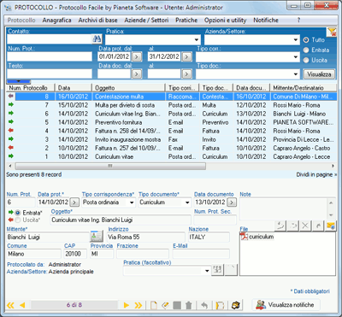Click the second file icon above the File list
Viewport: 342px width, 317px height.
(x=292, y=226)
